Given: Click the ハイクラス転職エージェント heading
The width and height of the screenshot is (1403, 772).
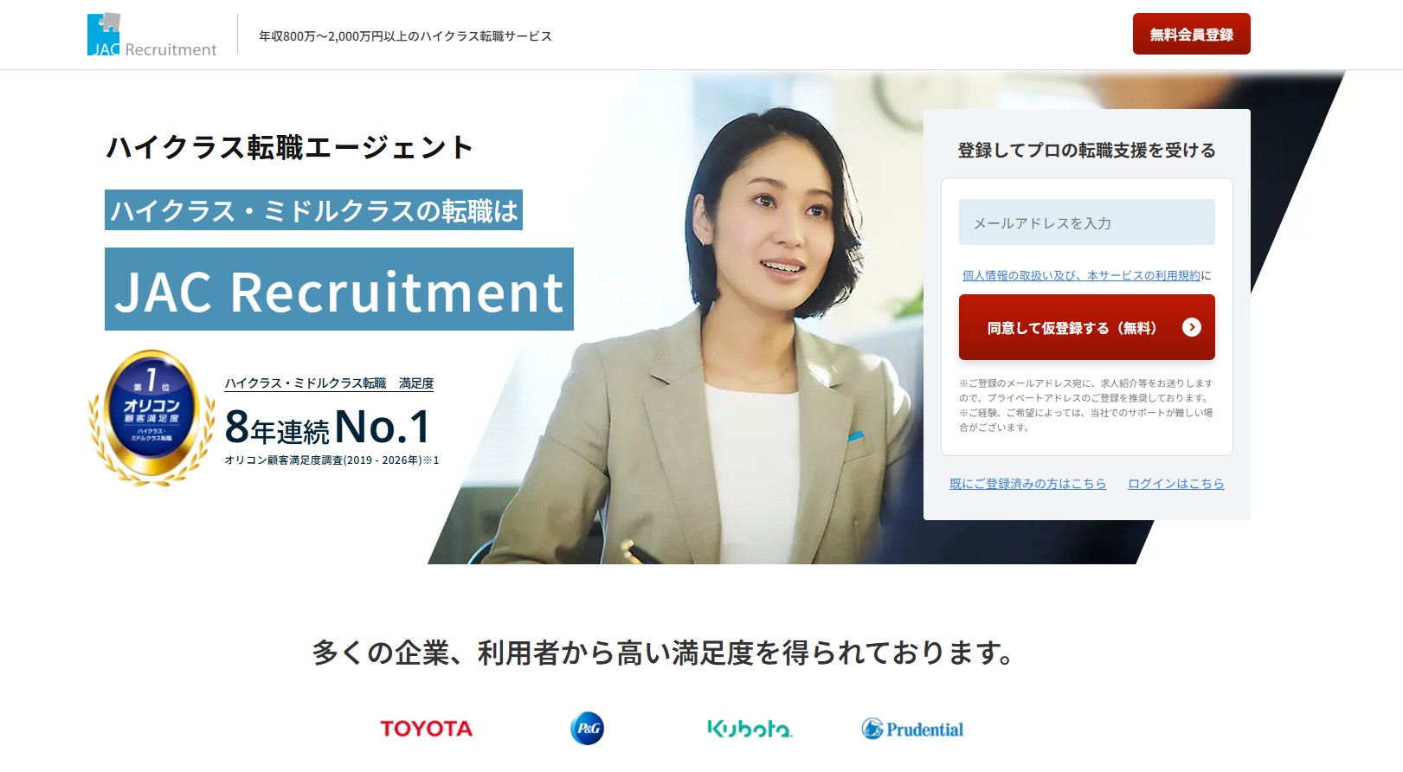Looking at the screenshot, I should pyautogui.click(x=289, y=147).
